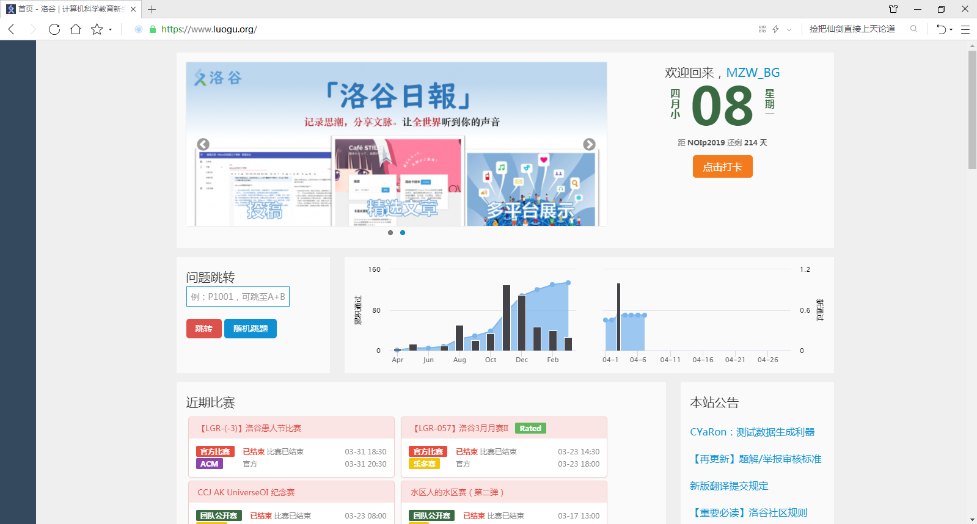This screenshot has width=977, height=524.
Task: Click 团队公开赛 tag under CCJ AK UniverseOI
Action: pyautogui.click(x=219, y=515)
